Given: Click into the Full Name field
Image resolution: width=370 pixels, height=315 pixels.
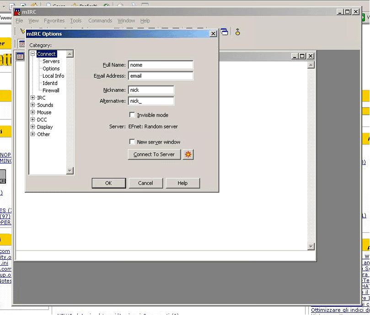Looking at the screenshot, I should tap(161, 65).
